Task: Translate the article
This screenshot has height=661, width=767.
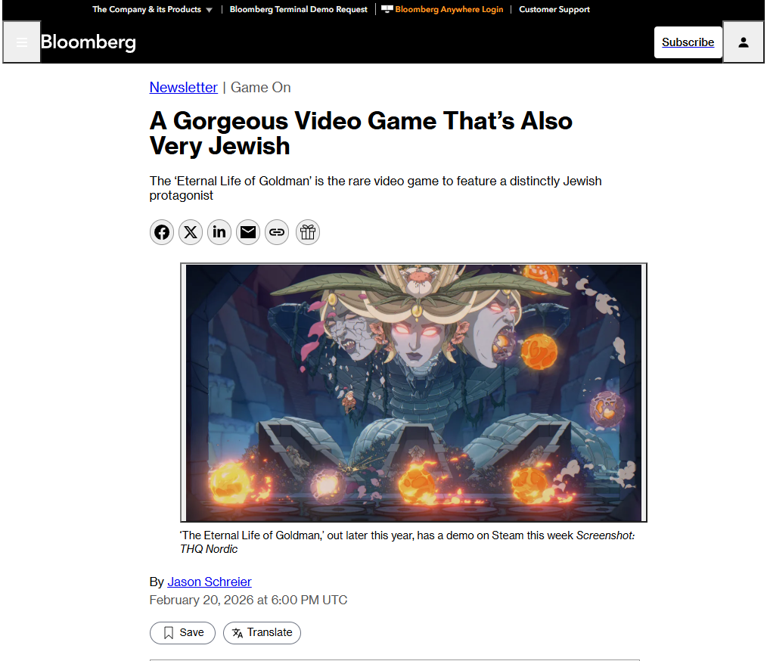Action: coord(262,633)
